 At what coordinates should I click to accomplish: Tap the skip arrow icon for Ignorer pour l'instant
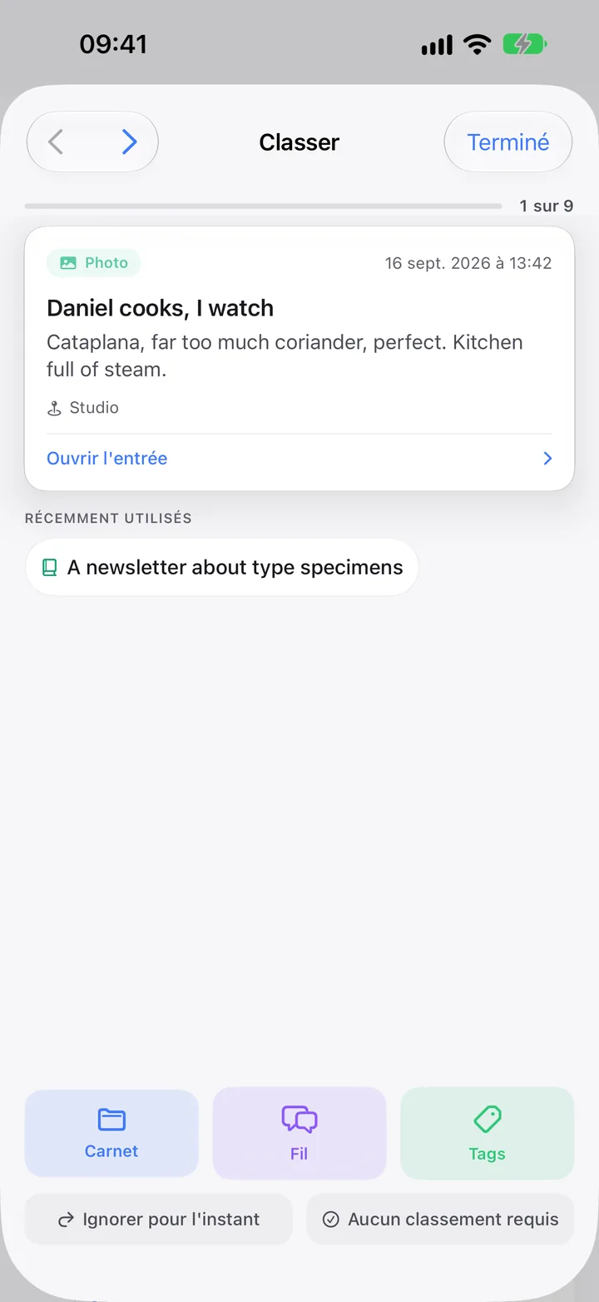pyautogui.click(x=66, y=1220)
